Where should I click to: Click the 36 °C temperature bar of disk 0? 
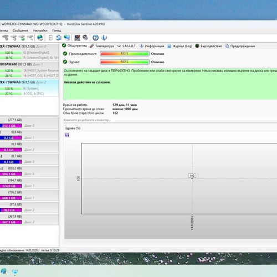(11, 58)
